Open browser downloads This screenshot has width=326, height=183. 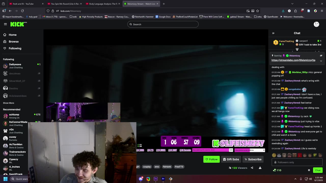pos(283,11)
